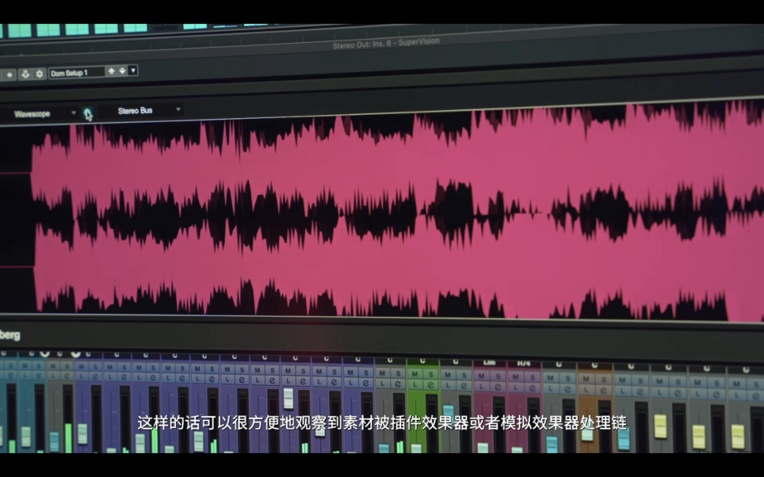Open the gear settings next to Wavescope
The width and height of the screenshot is (764, 477).
point(87,113)
